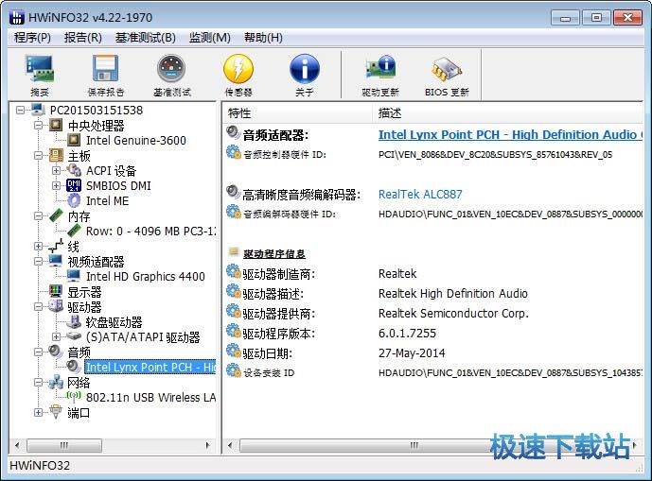Click the 摘要 summary toolbar icon
652x481 pixels.
click(40, 75)
